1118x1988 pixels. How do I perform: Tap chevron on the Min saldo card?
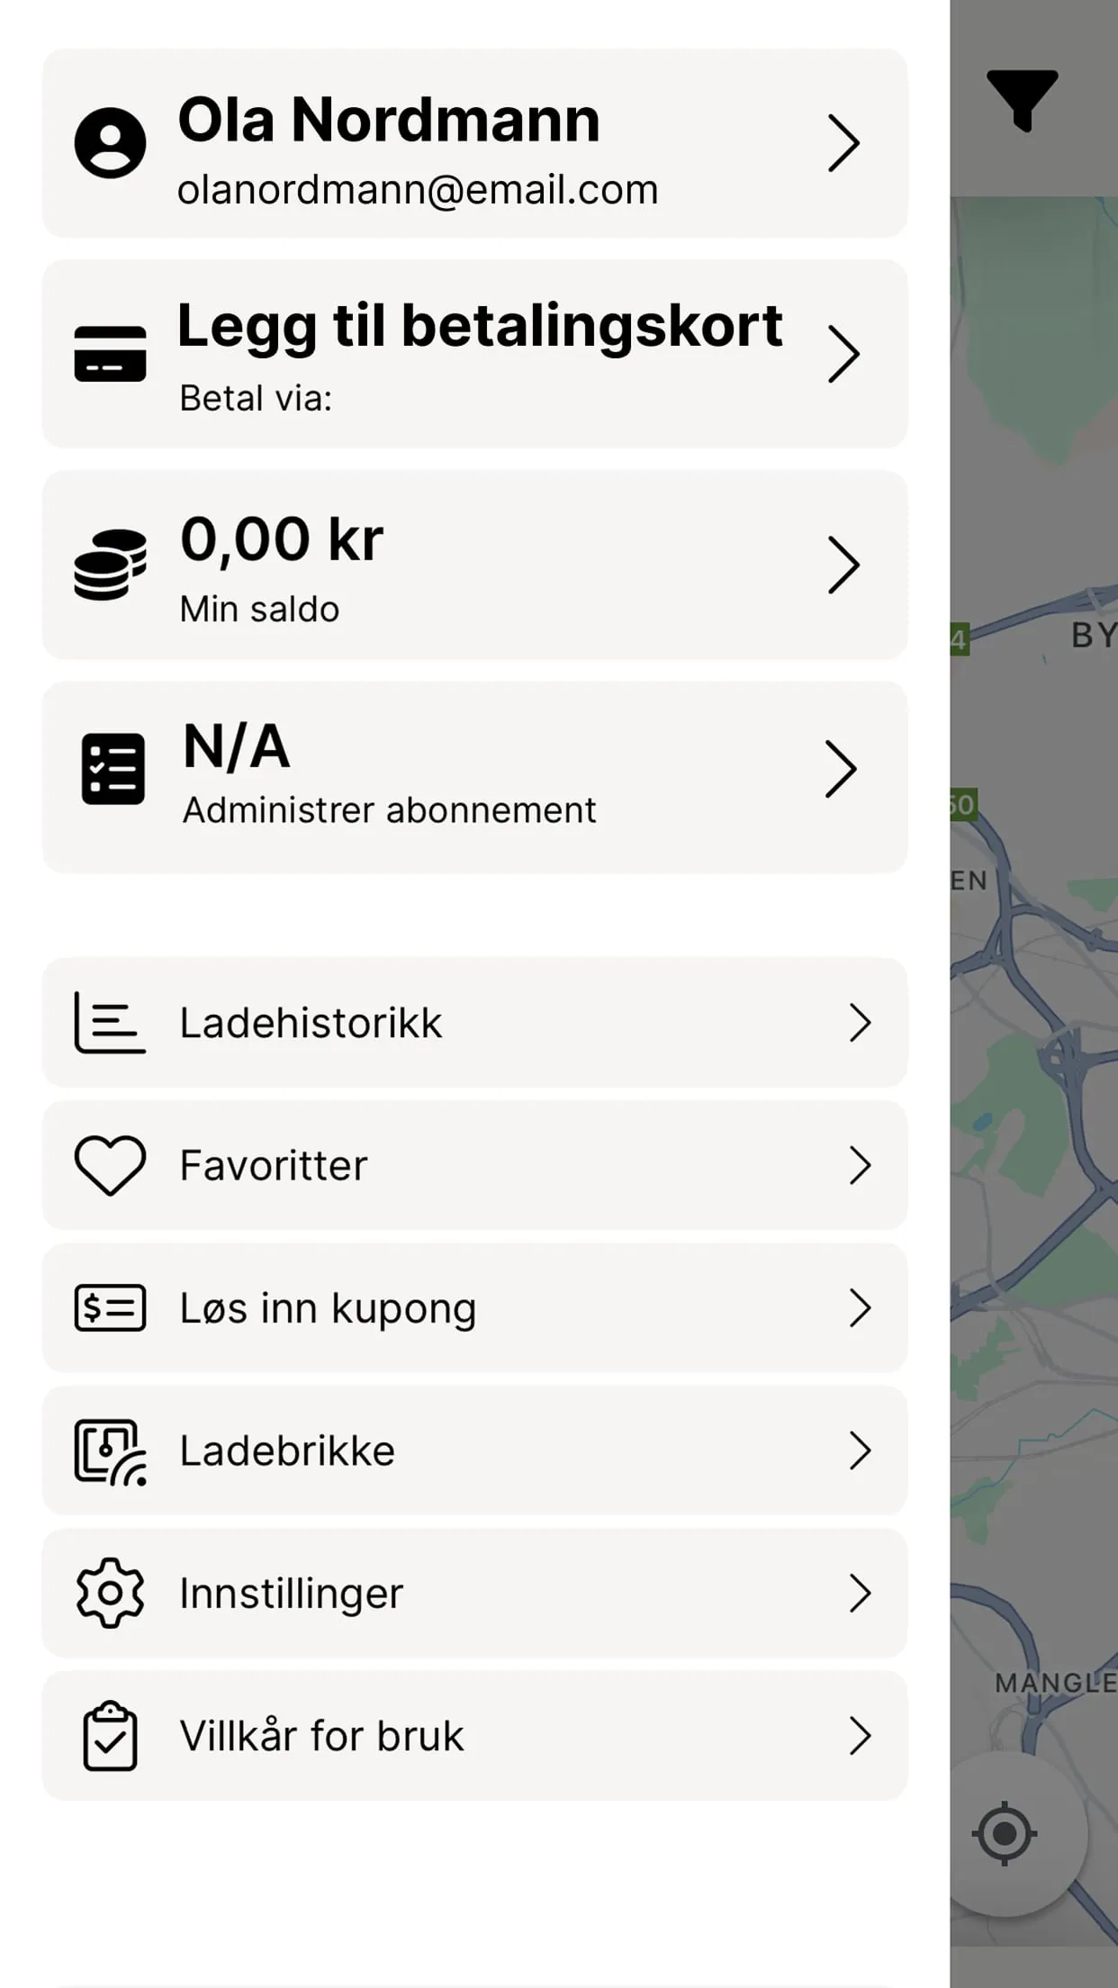pos(843,565)
